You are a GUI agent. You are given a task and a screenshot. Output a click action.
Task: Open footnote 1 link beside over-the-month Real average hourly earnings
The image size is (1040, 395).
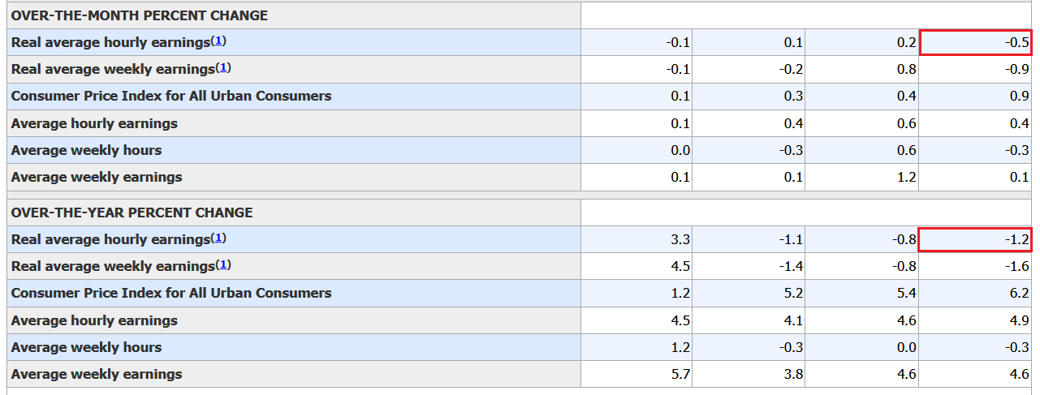point(218,41)
